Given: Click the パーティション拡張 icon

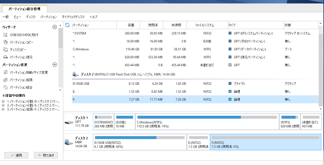Looking at the screenshot, I should point(5,80).
